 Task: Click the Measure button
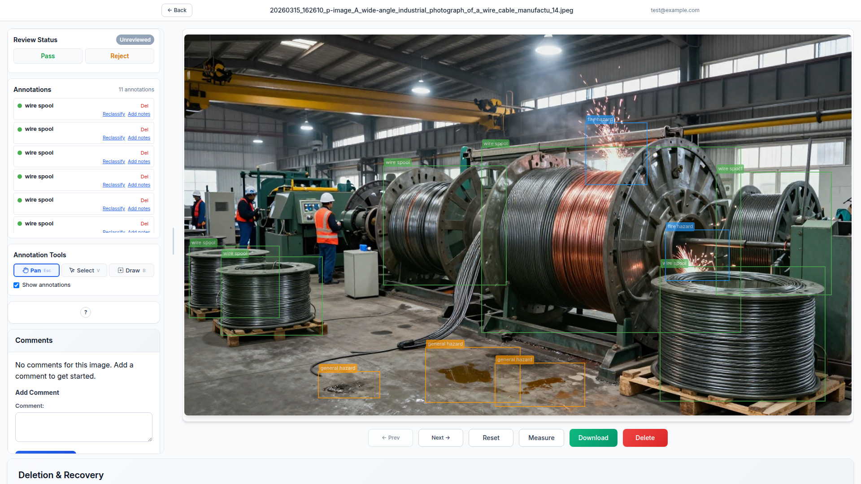[x=541, y=438]
